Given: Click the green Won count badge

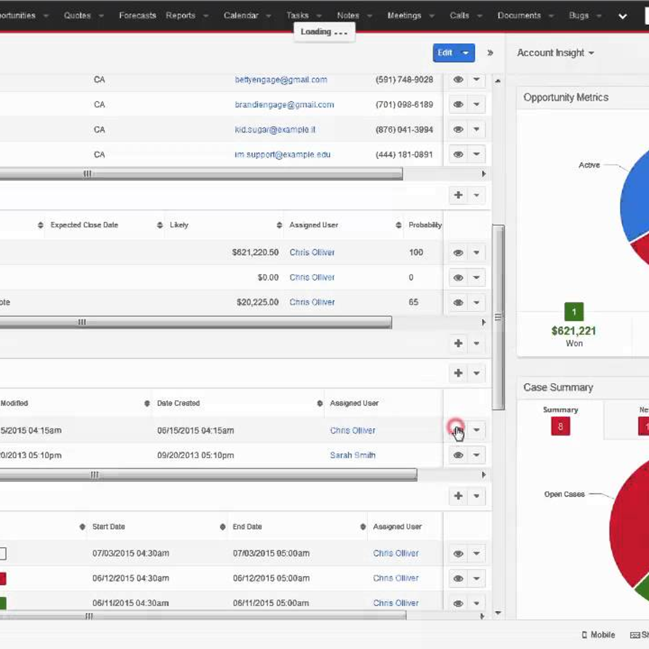Looking at the screenshot, I should [x=574, y=312].
